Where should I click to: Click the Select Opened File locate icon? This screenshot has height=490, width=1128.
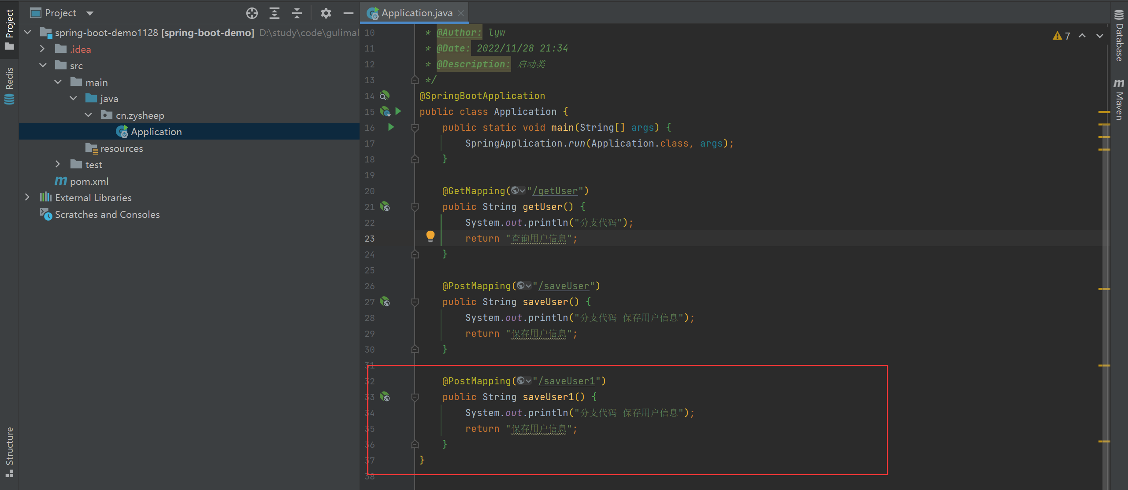252,13
